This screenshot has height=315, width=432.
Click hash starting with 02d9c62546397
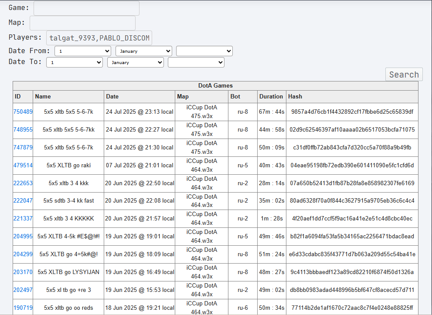352,130
